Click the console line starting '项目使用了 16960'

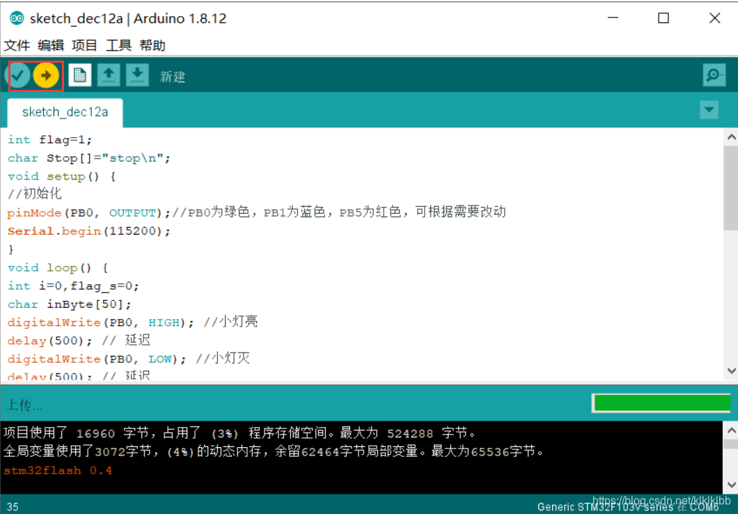point(240,433)
